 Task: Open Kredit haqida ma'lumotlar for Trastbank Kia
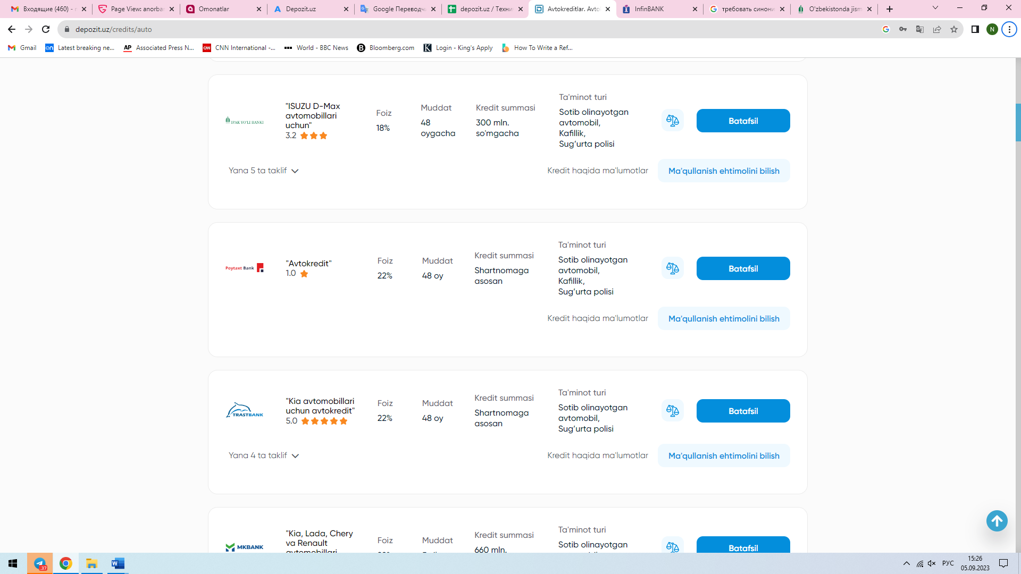pos(598,455)
